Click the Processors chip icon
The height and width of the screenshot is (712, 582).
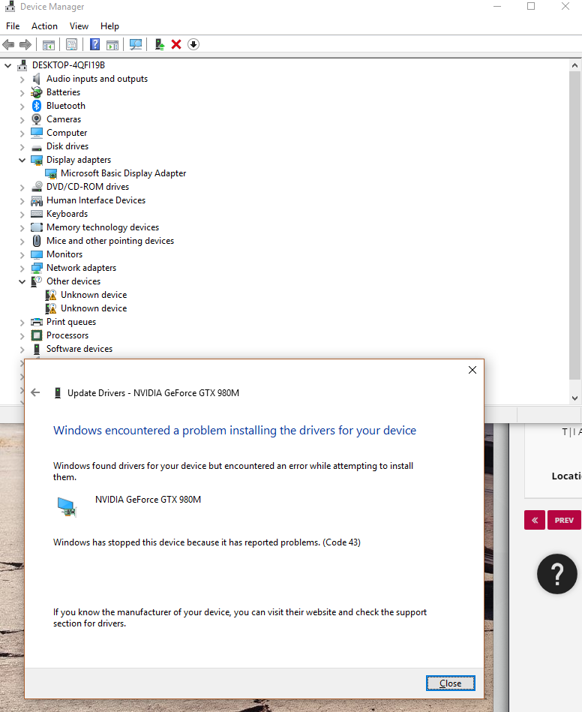coord(36,335)
